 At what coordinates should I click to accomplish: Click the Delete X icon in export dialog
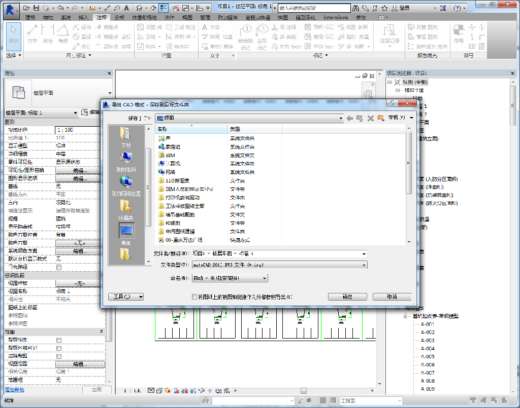click(370, 118)
